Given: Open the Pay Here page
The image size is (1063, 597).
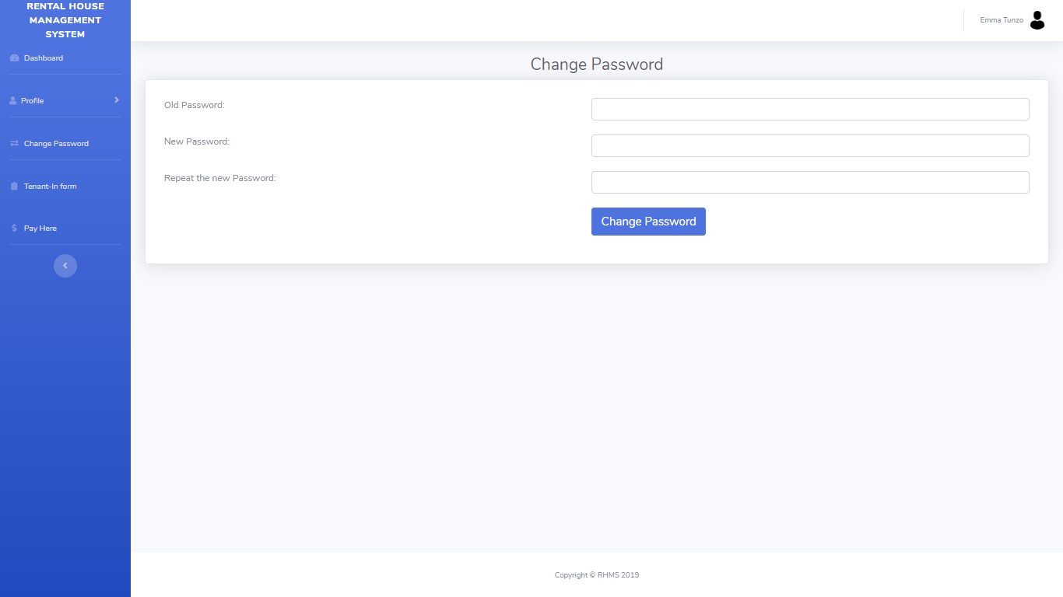Looking at the screenshot, I should pyautogui.click(x=65, y=229).
